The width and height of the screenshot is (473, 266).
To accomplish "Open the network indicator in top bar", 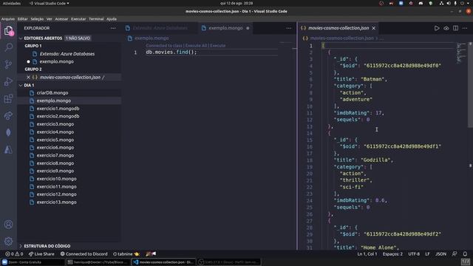I will tap(442, 3).
